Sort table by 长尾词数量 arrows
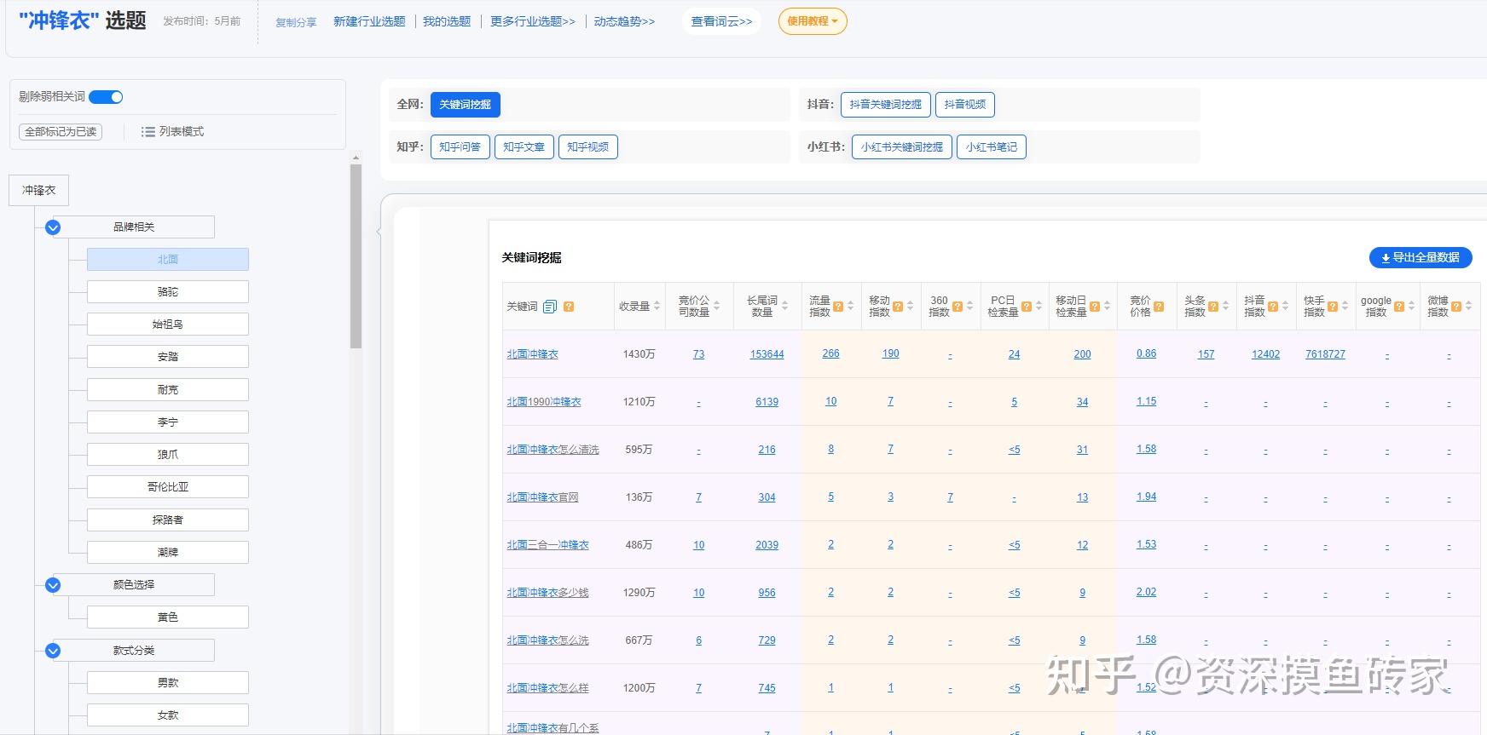The height and width of the screenshot is (735, 1487). [785, 306]
